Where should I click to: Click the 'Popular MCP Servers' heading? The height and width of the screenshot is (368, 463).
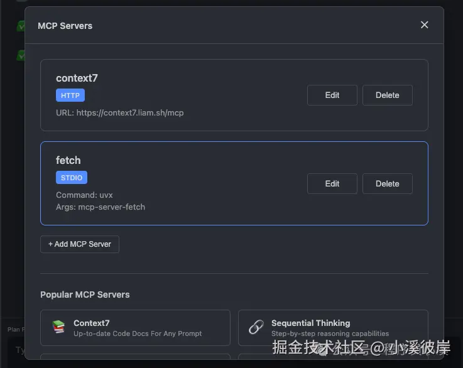coord(85,295)
